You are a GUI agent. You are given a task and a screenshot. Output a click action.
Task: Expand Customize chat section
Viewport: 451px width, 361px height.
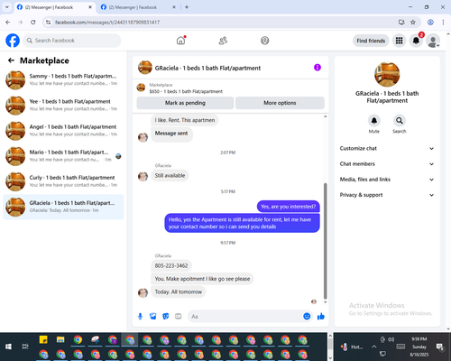coord(387,148)
